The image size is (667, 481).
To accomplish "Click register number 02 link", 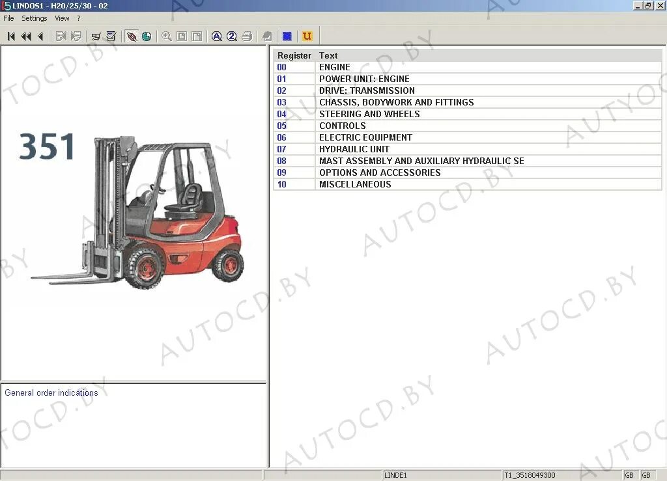I will tap(281, 90).
